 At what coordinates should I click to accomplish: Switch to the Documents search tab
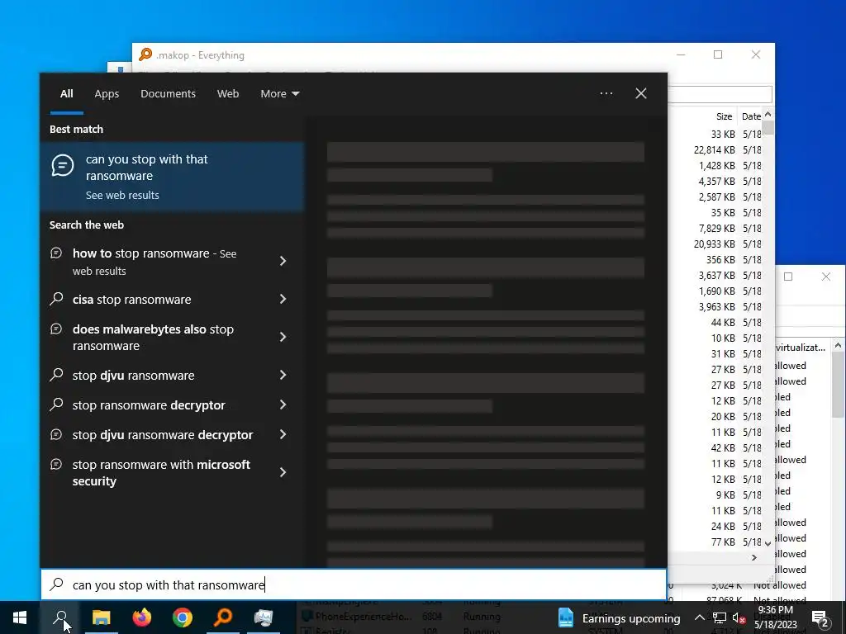[168, 94]
